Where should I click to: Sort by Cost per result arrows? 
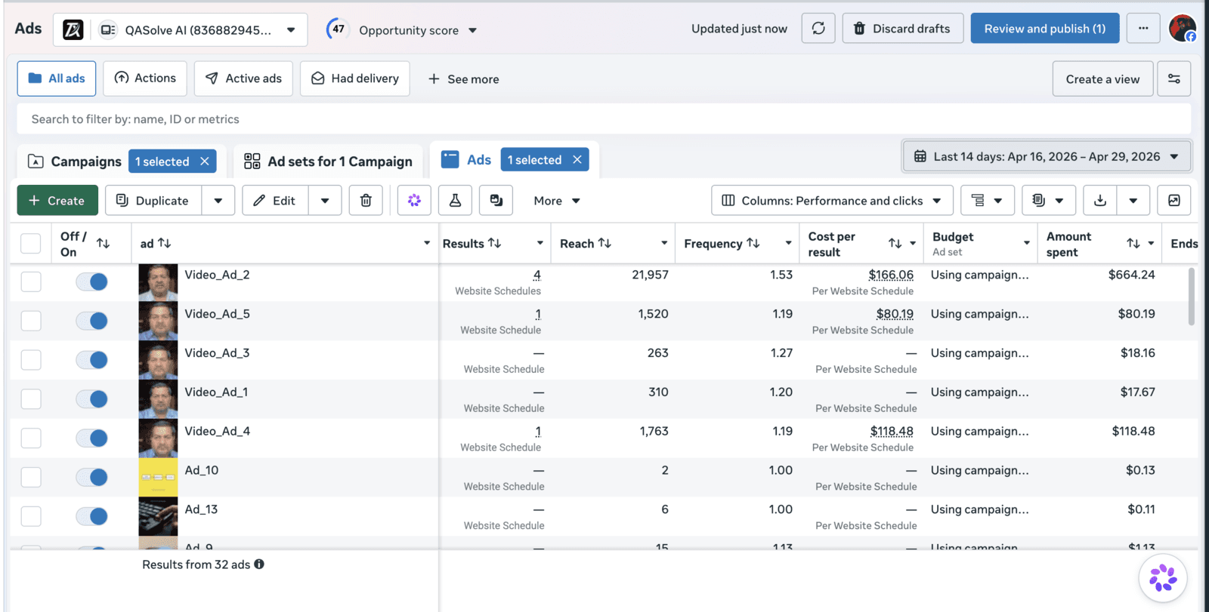click(x=895, y=243)
